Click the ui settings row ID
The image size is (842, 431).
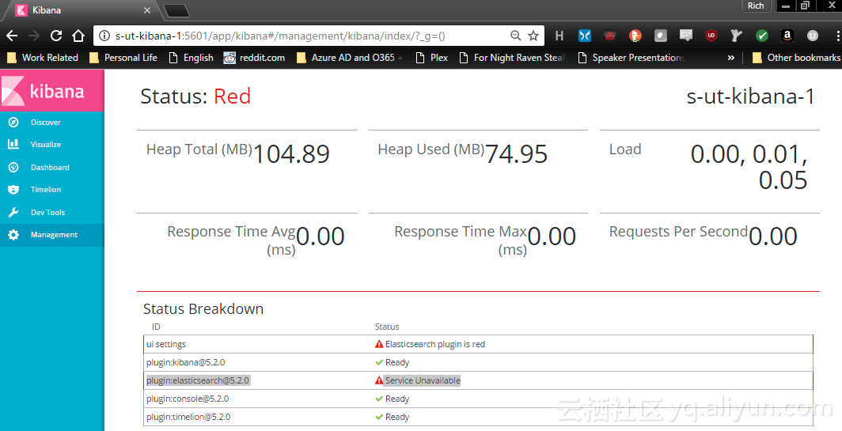pos(166,344)
